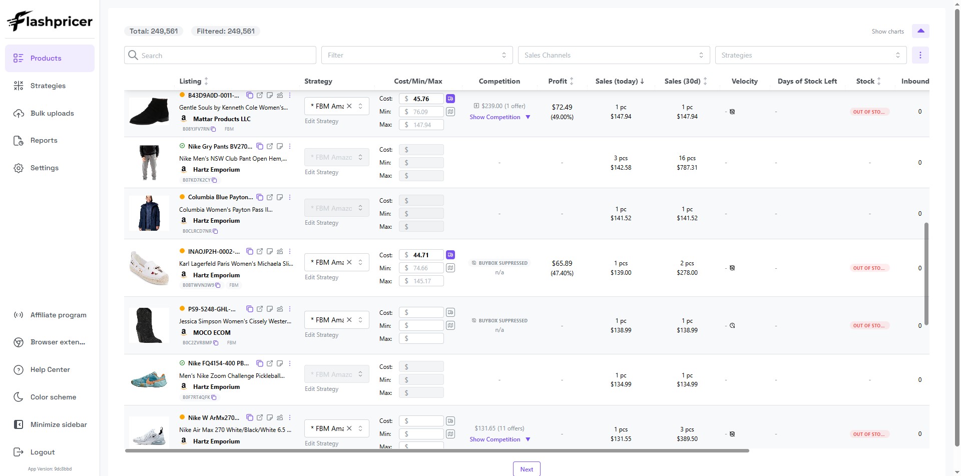Click shipping truck icon beside cost 45.76

point(450,99)
